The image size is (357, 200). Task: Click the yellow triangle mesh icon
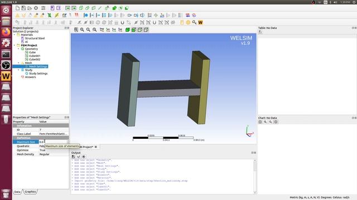point(17,16)
